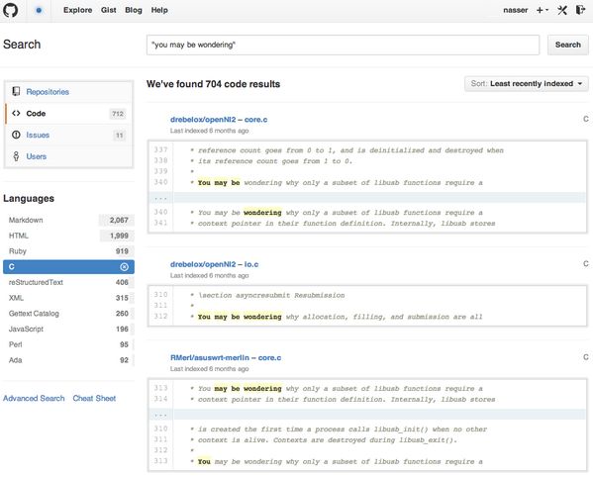Filter results by Ruby language
This screenshot has width=593, height=477.
[x=68, y=251]
